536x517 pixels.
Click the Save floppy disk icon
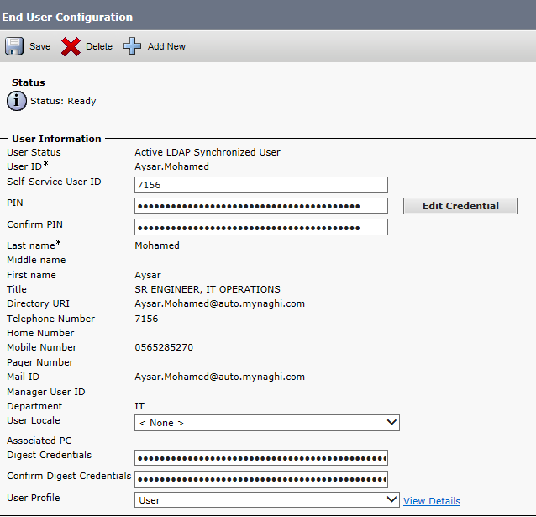[14, 46]
